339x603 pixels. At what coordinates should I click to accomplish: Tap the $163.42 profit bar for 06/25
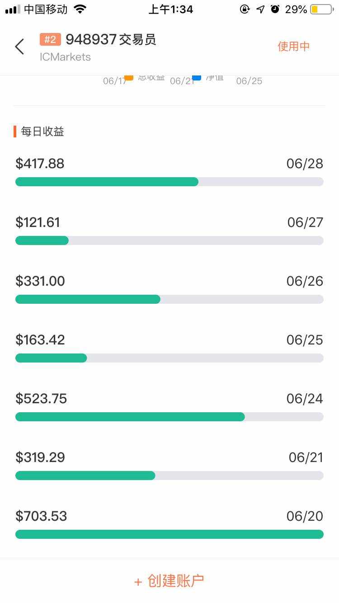[x=169, y=358]
